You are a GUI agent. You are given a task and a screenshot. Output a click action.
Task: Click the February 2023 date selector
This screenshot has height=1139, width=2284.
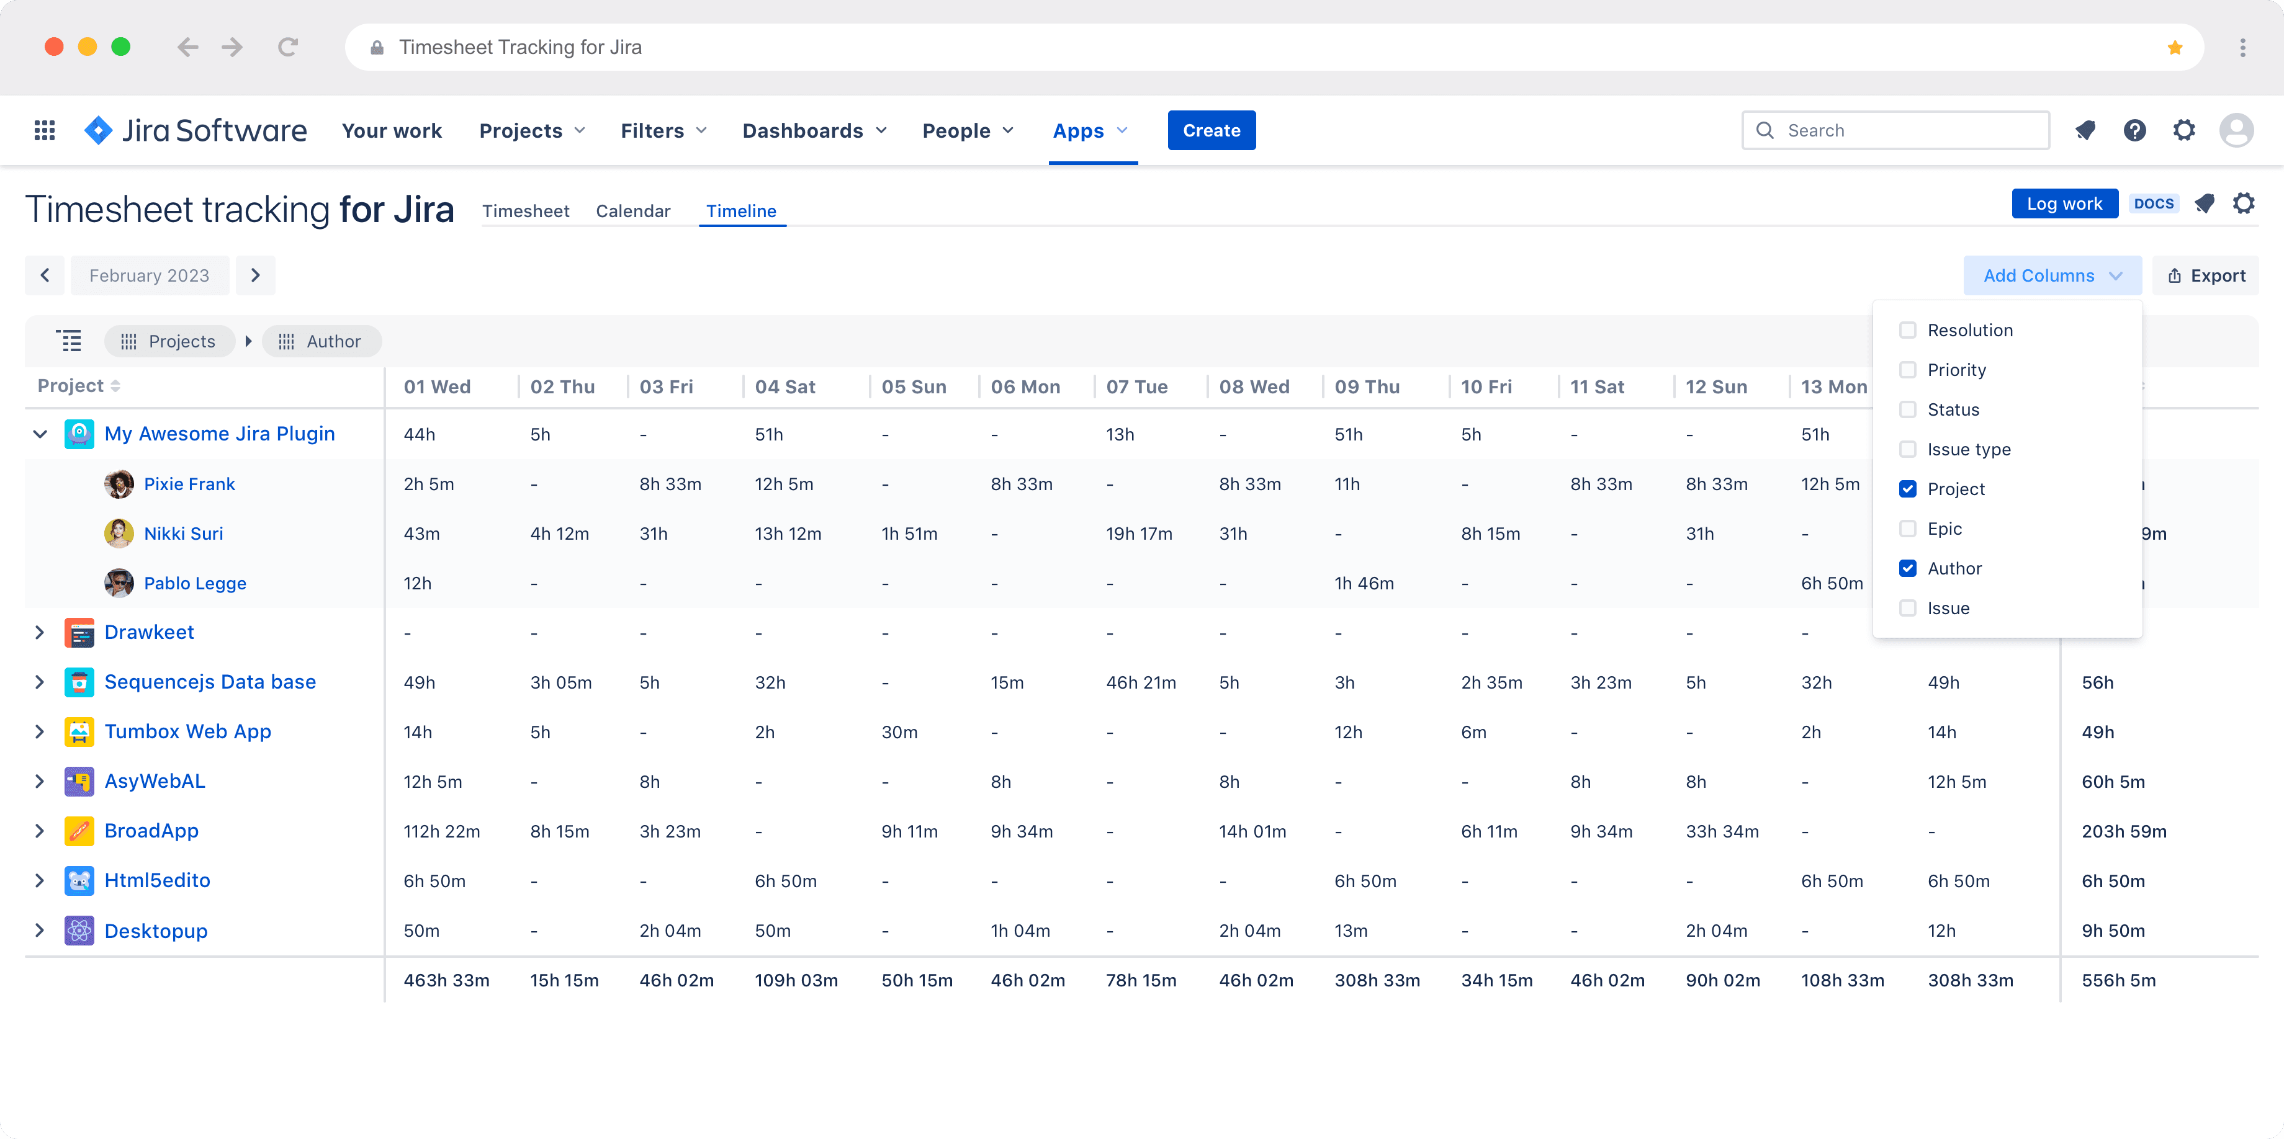[x=149, y=275]
